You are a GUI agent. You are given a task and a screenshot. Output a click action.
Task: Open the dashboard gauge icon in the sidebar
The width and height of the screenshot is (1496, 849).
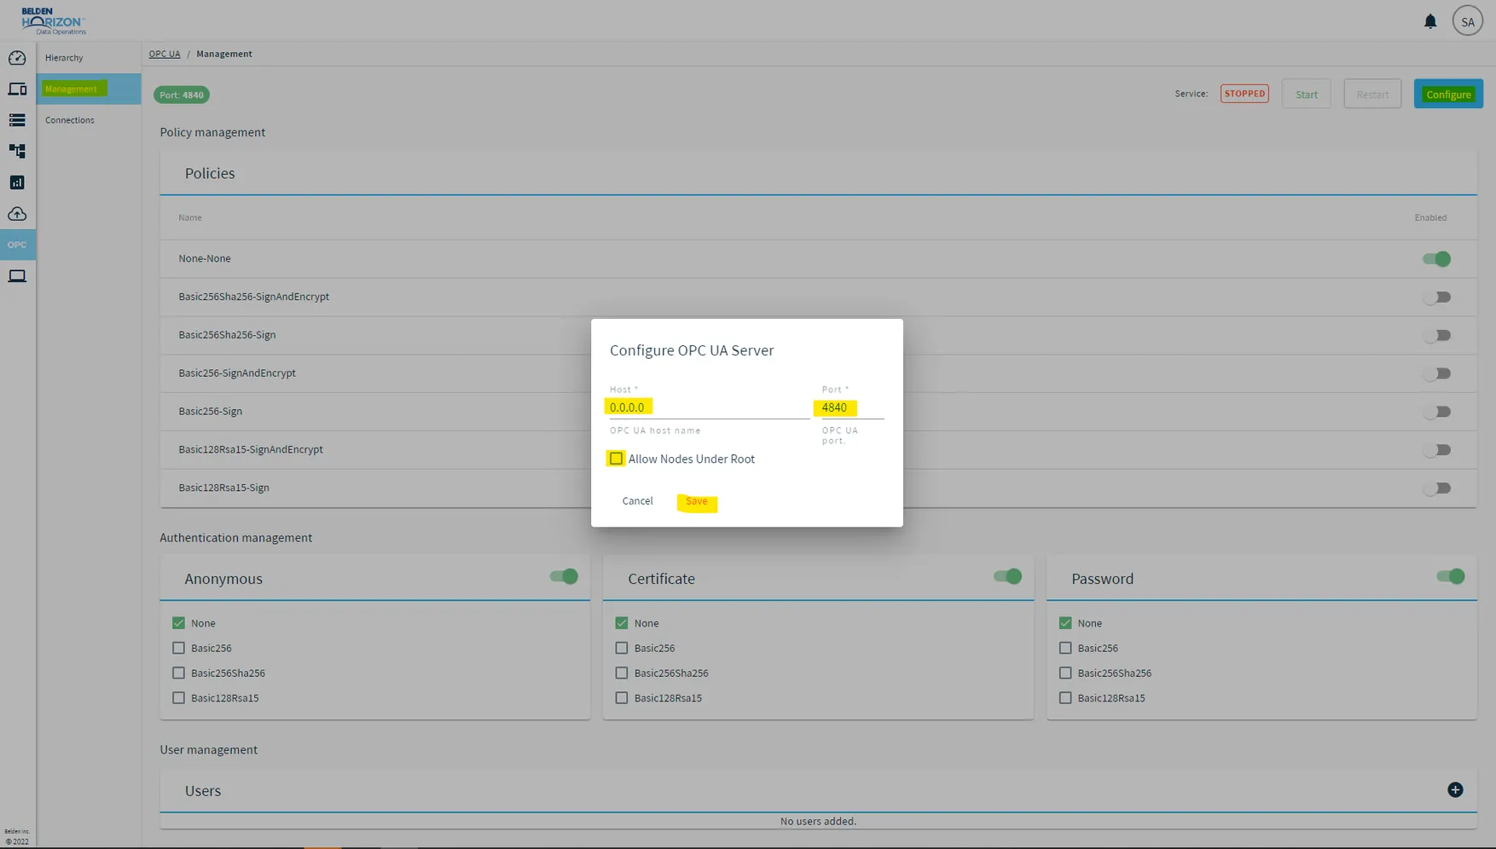(x=17, y=58)
